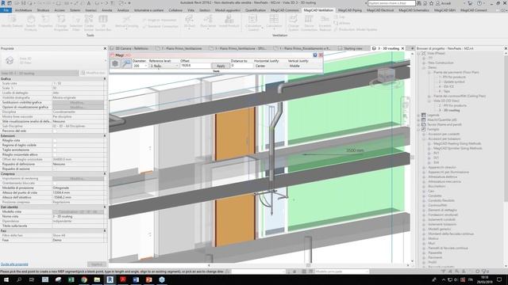Open the Device Connection tool
This screenshot has height=285, width=508.
309,23
